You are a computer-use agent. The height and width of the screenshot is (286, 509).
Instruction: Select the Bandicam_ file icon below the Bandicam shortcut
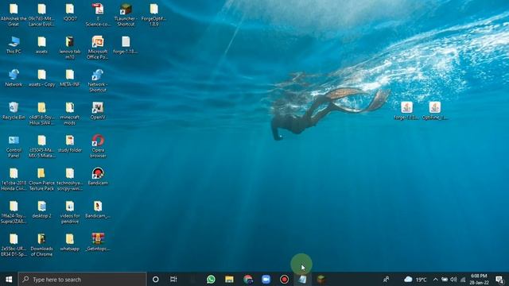(x=98, y=210)
